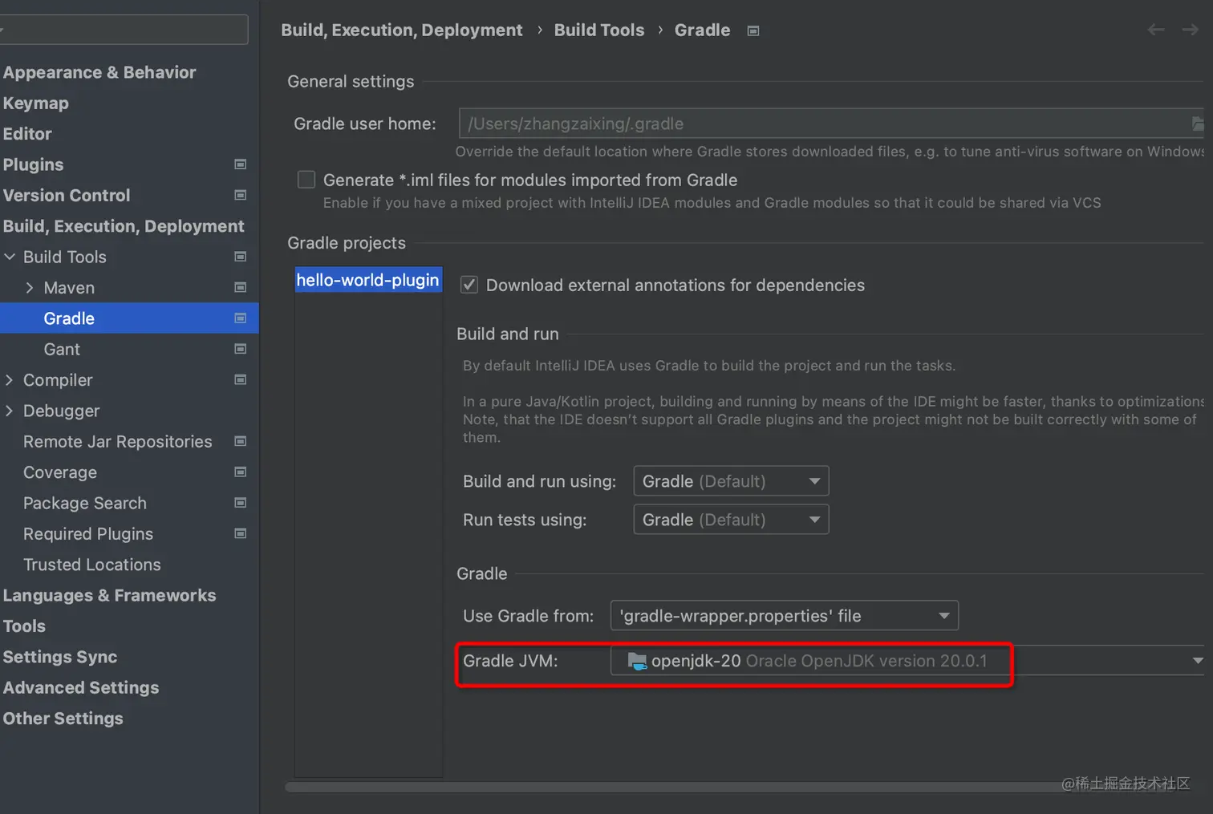
Task: Open Use Gradle from dropdown
Action: pos(785,616)
